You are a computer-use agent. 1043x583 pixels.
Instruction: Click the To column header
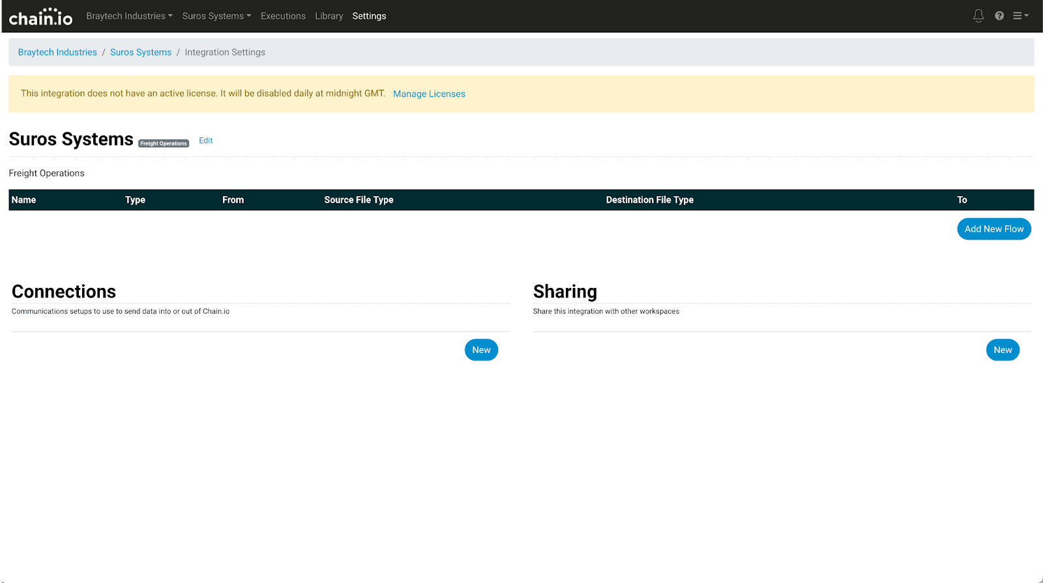962,200
